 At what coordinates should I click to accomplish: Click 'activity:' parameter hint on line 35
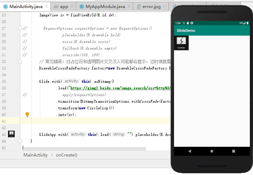pyautogui.click(x=72, y=81)
